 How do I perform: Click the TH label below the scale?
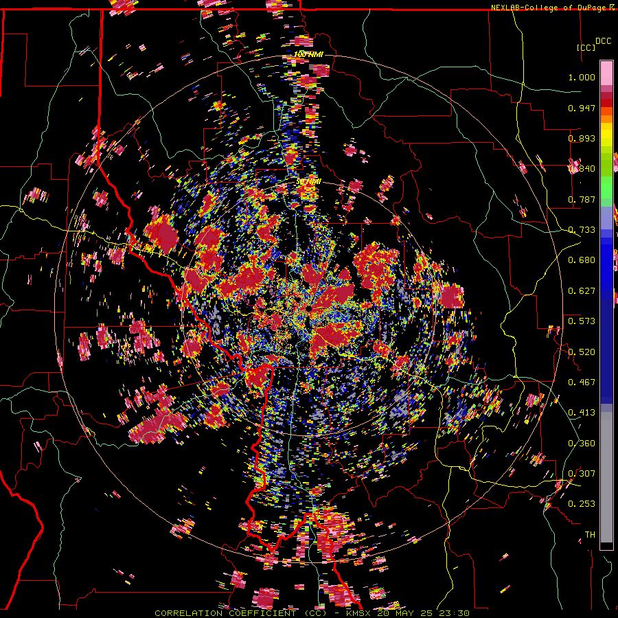click(590, 534)
